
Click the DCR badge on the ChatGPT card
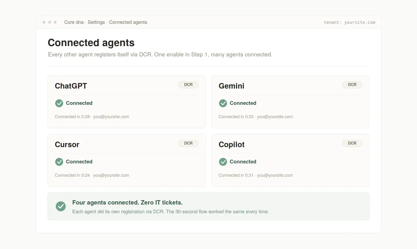[x=188, y=85]
